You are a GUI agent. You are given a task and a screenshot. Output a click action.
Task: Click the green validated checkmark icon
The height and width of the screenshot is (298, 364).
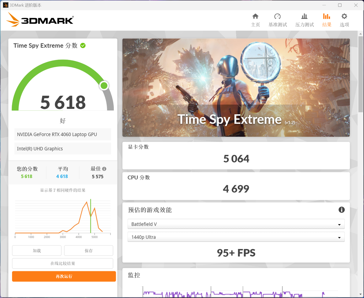tap(83, 46)
